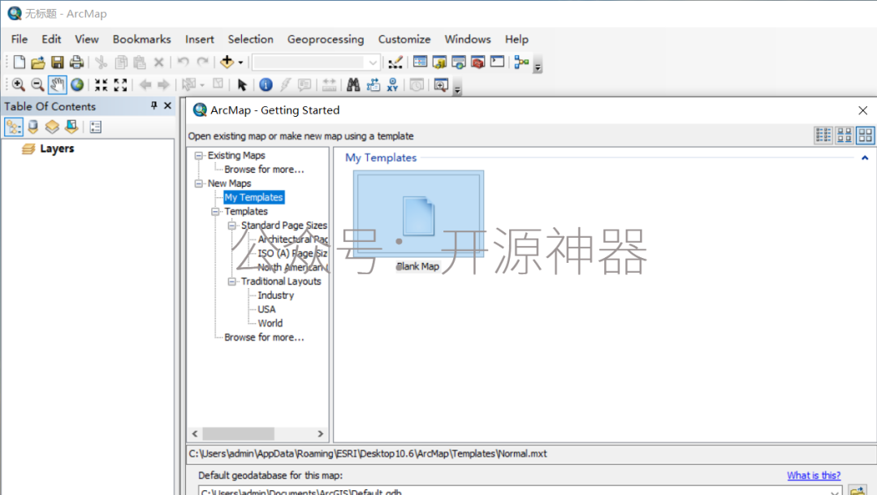Create a new map document
The height and width of the screenshot is (495, 877).
point(19,62)
